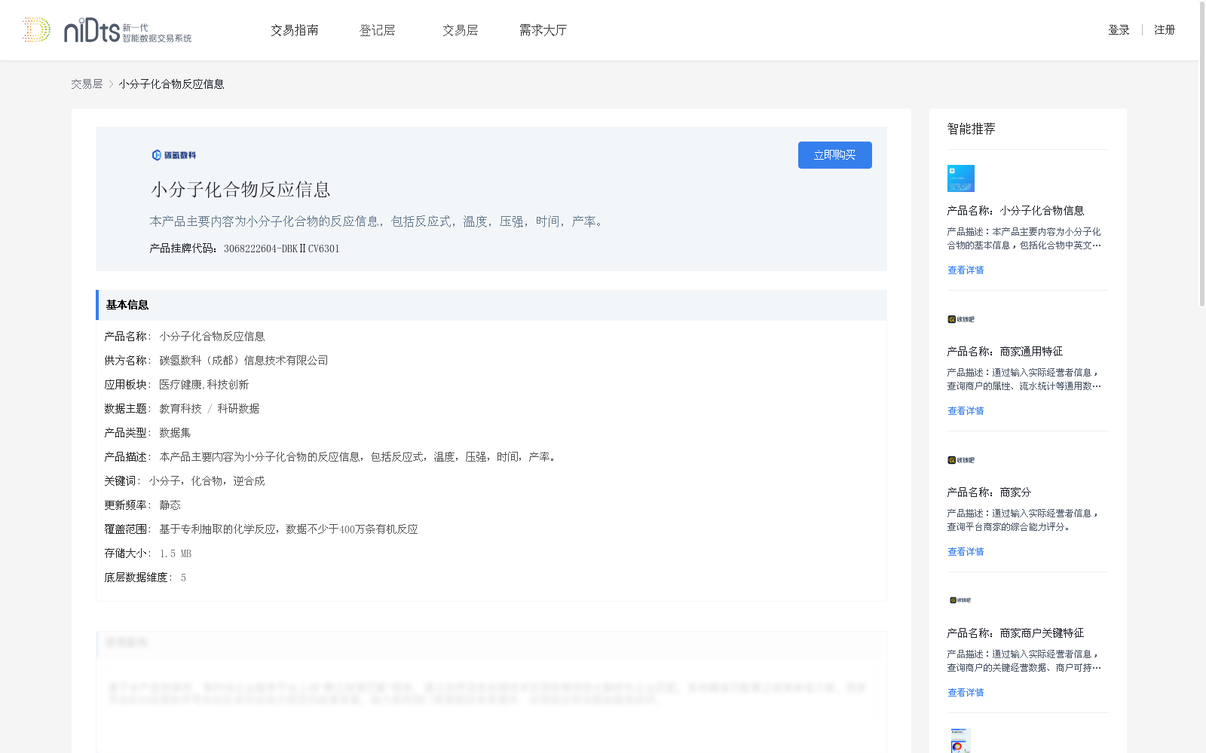Open the 交易指南 menu

[x=295, y=30]
